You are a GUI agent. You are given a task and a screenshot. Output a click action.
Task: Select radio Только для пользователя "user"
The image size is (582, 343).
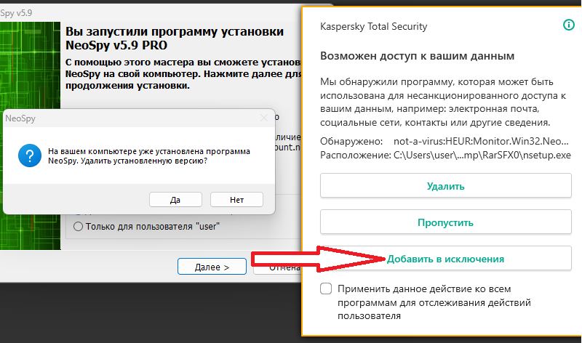[x=78, y=227]
